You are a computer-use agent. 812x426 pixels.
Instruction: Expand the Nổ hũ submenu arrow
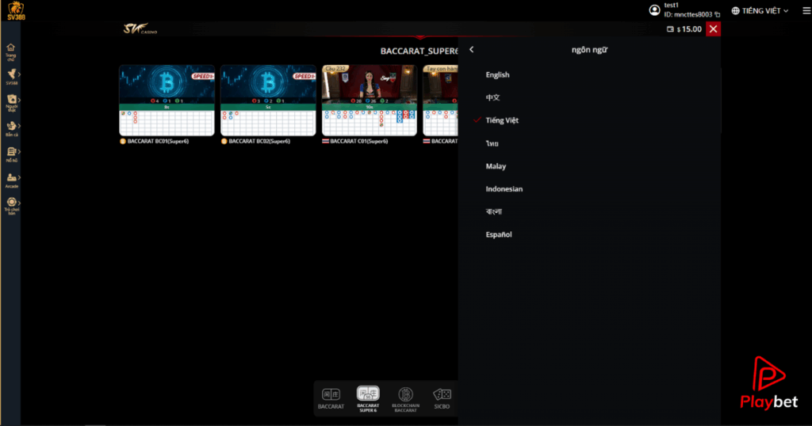[19, 151]
